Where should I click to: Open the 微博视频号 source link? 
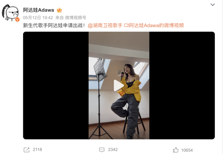click(x=76, y=18)
